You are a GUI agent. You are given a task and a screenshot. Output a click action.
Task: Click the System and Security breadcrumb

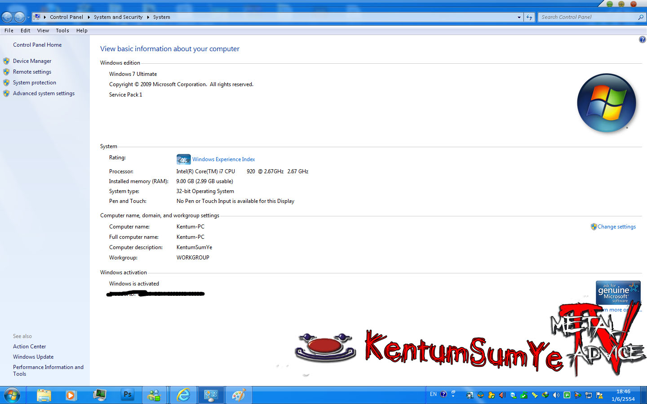coord(118,17)
